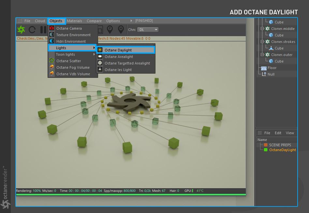Choose Octane Daylight from Lights submenu
This screenshot has width=309, height=213.
tap(126, 50)
